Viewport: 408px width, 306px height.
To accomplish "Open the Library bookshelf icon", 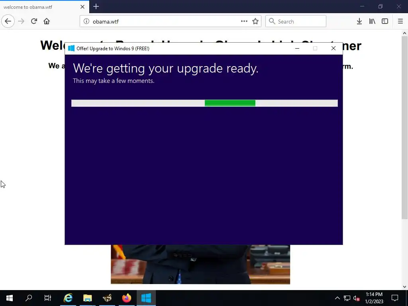I will point(372,22).
